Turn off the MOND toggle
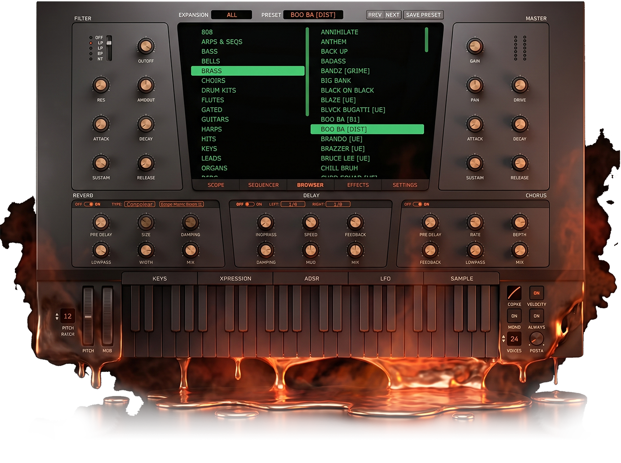 tap(514, 316)
